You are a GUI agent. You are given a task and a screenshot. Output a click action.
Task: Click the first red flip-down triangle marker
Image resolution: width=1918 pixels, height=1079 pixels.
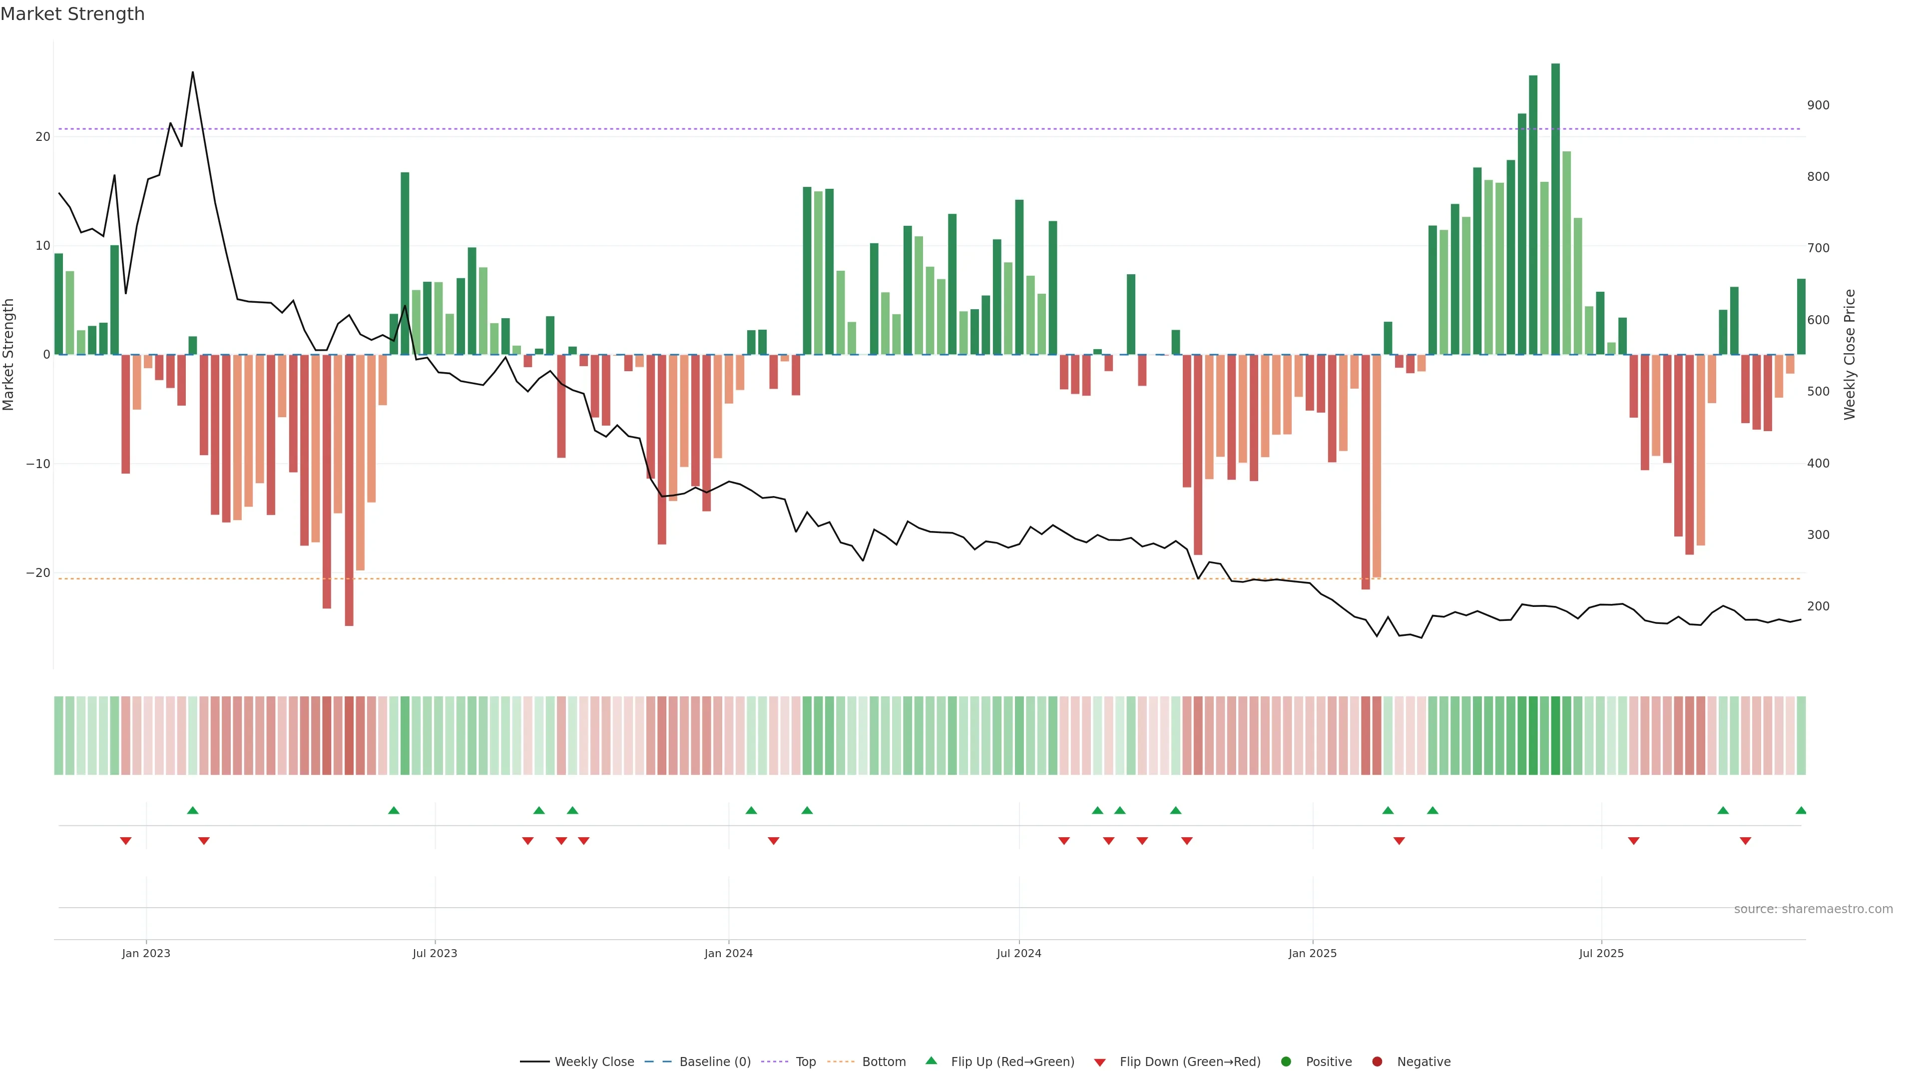click(x=126, y=841)
